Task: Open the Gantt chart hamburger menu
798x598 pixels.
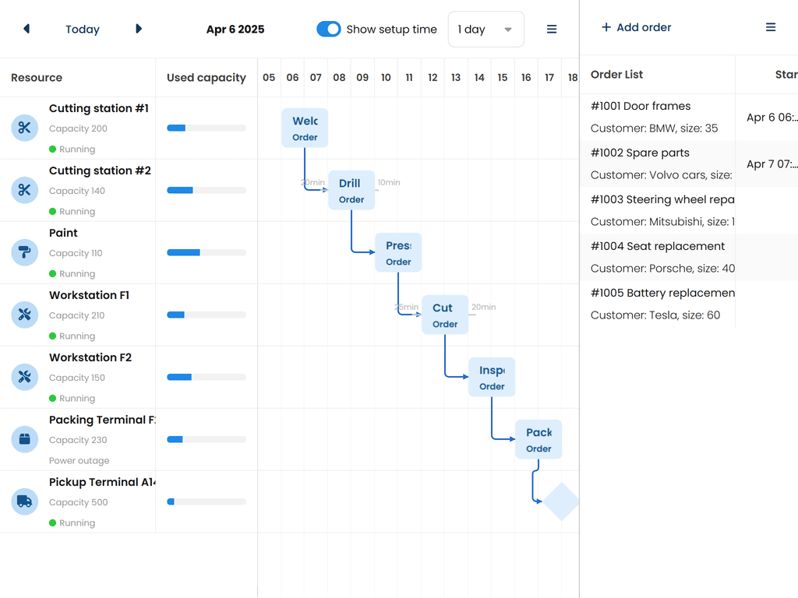Action: (552, 28)
